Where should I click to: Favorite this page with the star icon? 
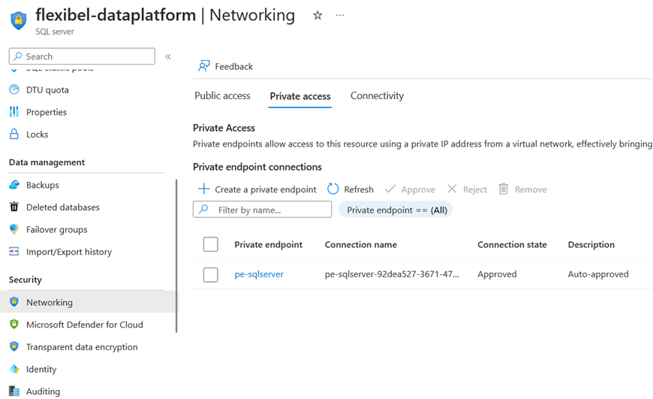(x=317, y=16)
